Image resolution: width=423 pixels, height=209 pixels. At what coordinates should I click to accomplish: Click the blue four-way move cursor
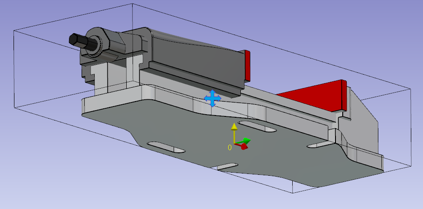[x=212, y=98]
